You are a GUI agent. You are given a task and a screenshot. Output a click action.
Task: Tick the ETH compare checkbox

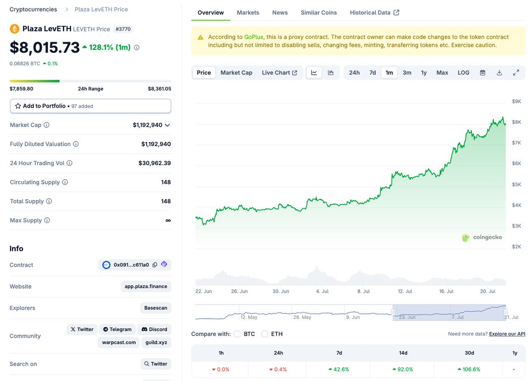(x=265, y=334)
